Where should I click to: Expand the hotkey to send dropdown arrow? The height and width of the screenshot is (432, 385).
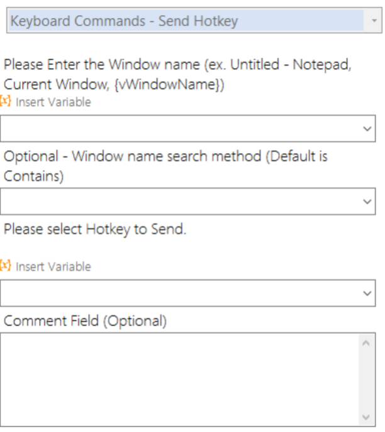[x=367, y=293]
